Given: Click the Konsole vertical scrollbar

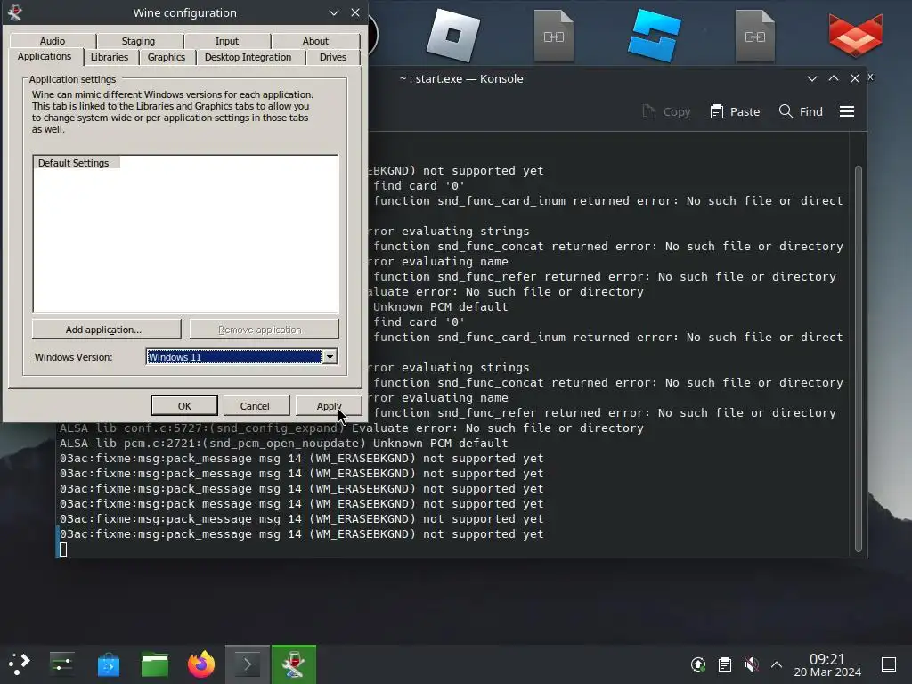Looking at the screenshot, I should tap(859, 359).
